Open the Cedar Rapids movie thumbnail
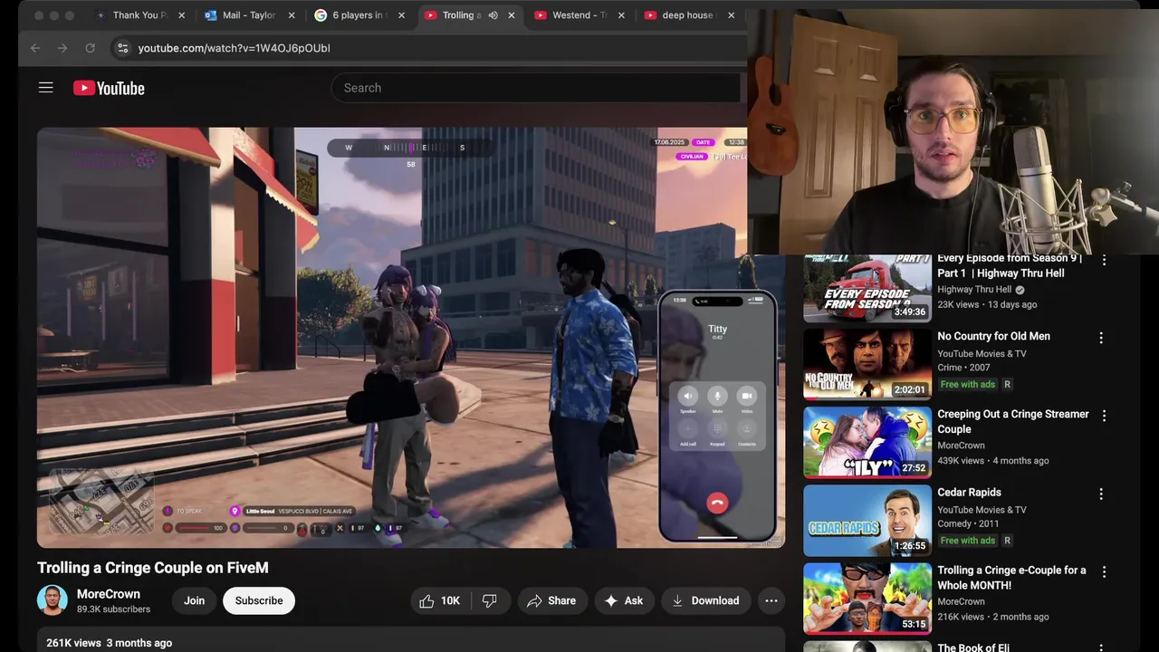 pyautogui.click(x=867, y=521)
